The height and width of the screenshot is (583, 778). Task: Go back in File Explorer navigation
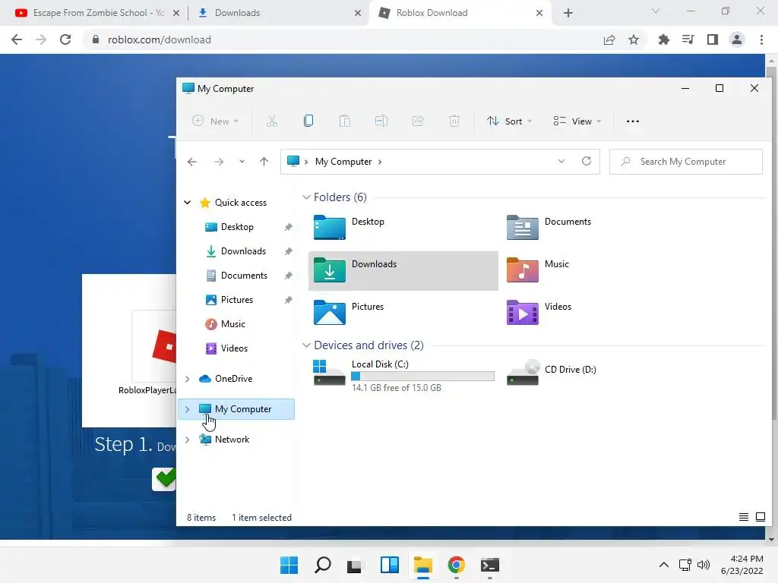192,162
